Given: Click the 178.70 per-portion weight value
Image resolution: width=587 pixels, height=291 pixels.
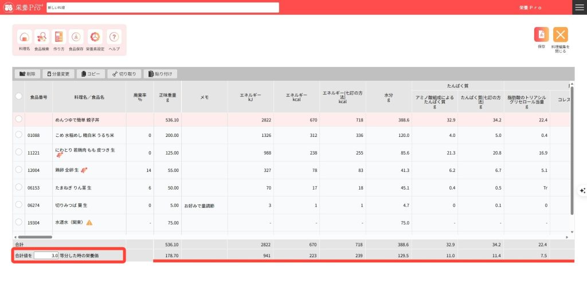Looking at the screenshot, I should [x=172, y=256].
